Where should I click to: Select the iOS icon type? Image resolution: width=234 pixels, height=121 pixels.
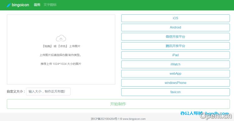coord(175,18)
